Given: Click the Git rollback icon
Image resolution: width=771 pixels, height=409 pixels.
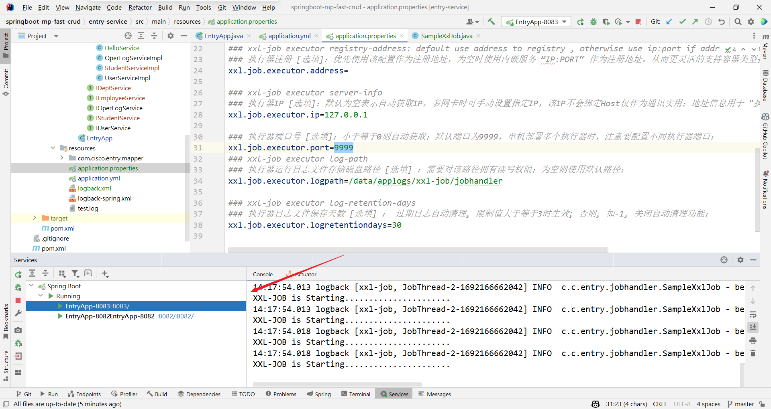Looking at the screenshot, I should click(722, 22).
